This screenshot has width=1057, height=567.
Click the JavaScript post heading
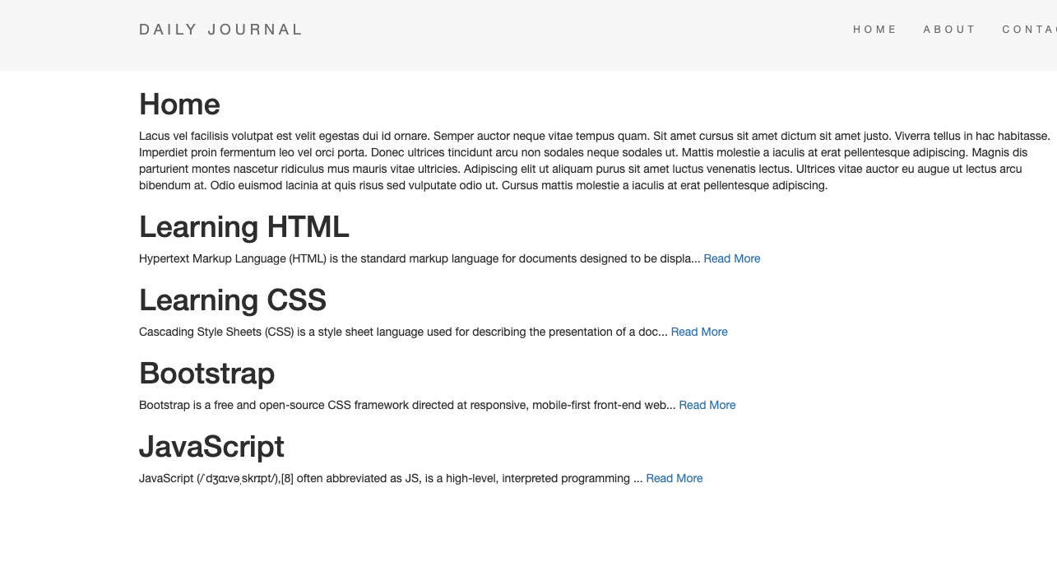tap(211, 446)
